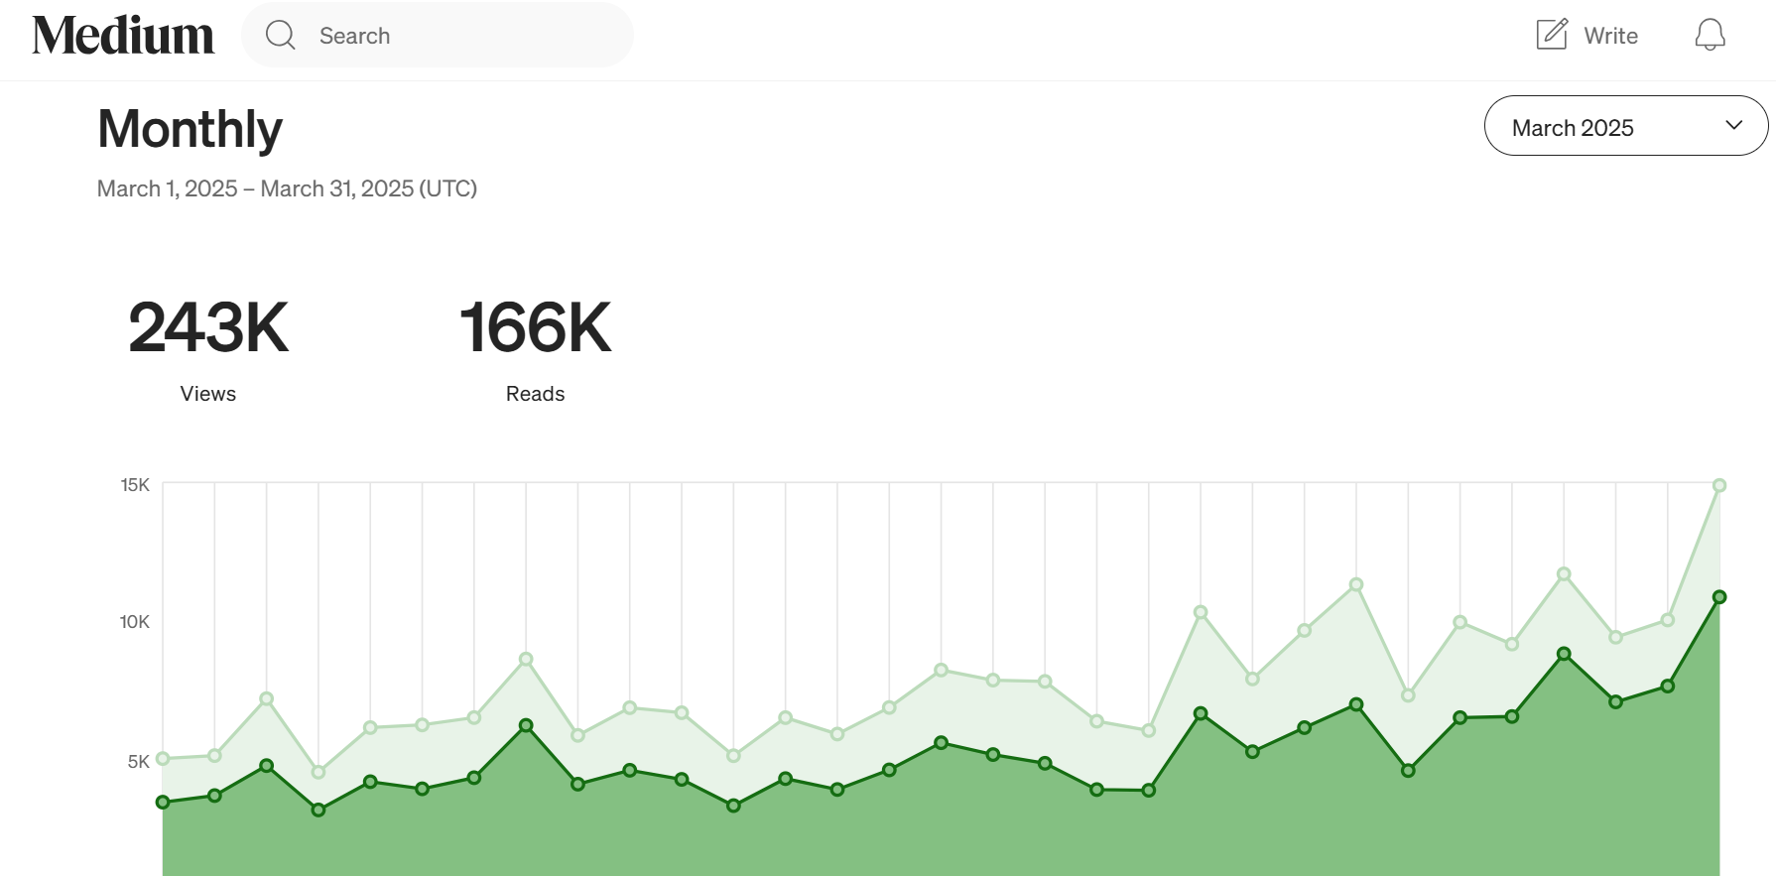Click the Reads label under 166K
This screenshot has width=1776, height=876.
[535, 394]
